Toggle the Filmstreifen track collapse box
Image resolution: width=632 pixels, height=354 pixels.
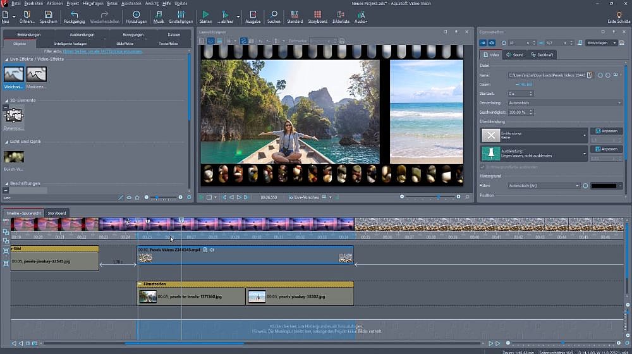click(140, 284)
